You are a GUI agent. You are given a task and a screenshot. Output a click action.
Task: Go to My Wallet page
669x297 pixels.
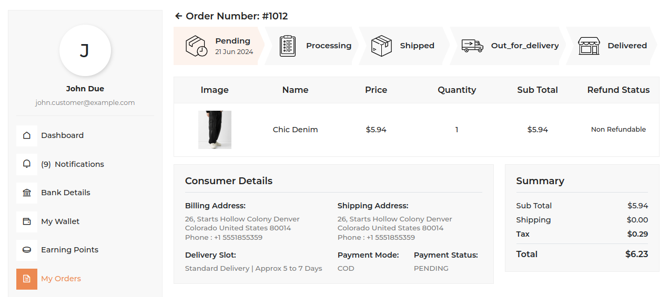(60, 221)
